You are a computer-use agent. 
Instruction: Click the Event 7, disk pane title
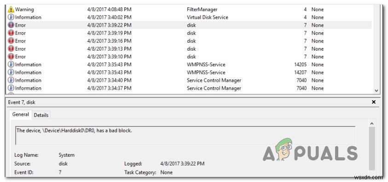point(21,102)
